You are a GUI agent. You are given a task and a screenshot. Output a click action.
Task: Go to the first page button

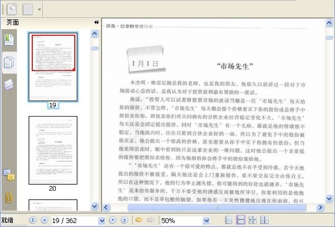point(32,220)
